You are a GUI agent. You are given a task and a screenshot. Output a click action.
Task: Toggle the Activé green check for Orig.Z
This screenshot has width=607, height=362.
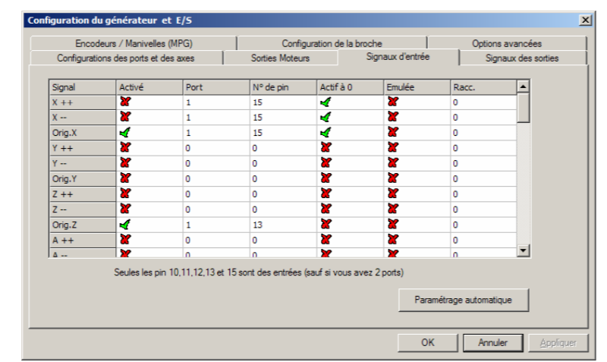[124, 224]
